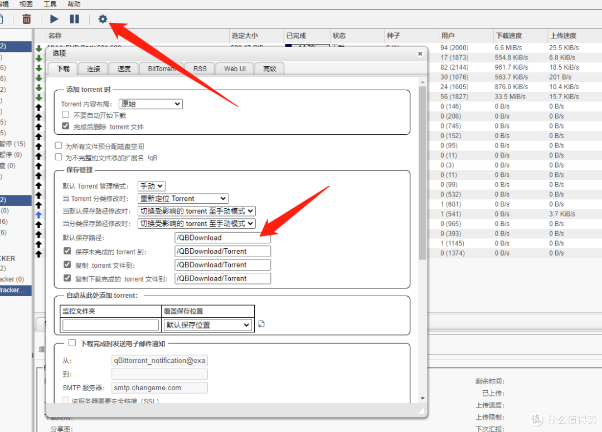Resume torrents with the play icon
The width and height of the screenshot is (602, 432).
54,19
